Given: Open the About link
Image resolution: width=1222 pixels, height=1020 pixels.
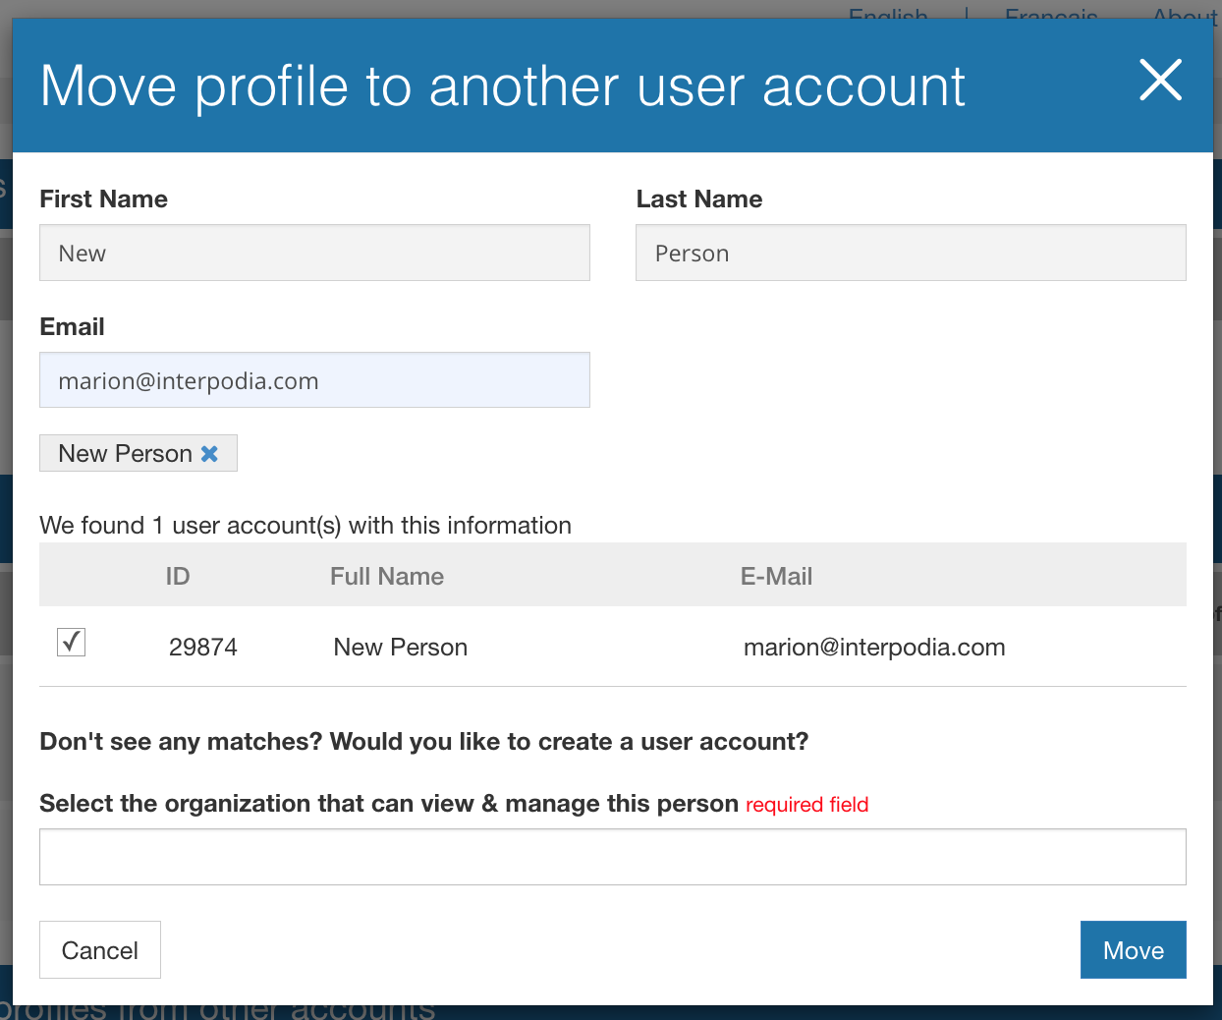Looking at the screenshot, I should click(1185, 14).
